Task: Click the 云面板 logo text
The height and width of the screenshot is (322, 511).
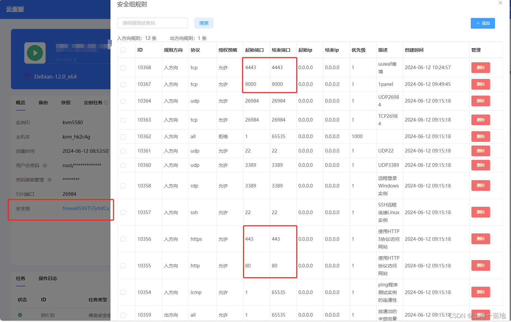Action: [15, 9]
